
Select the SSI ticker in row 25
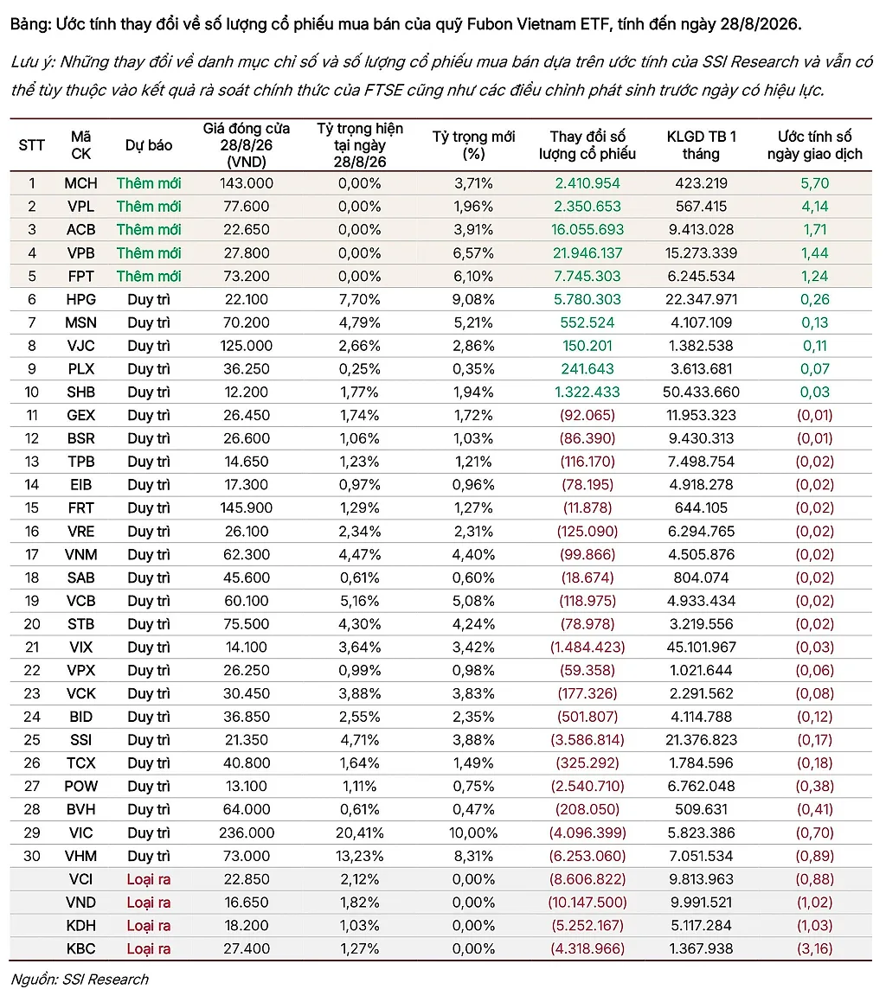coord(80,740)
